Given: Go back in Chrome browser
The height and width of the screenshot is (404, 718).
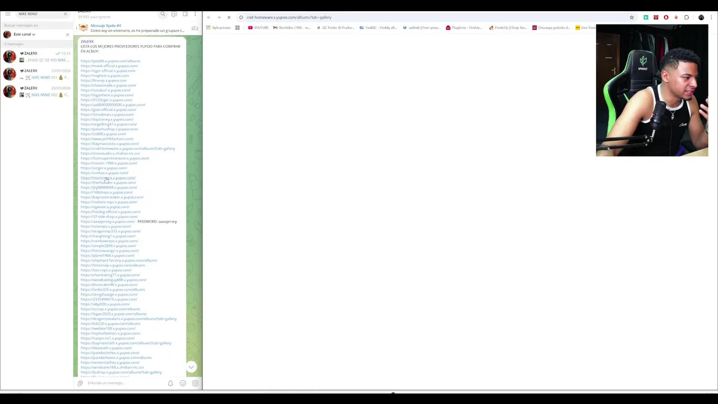Looking at the screenshot, I should pos(209,17).
